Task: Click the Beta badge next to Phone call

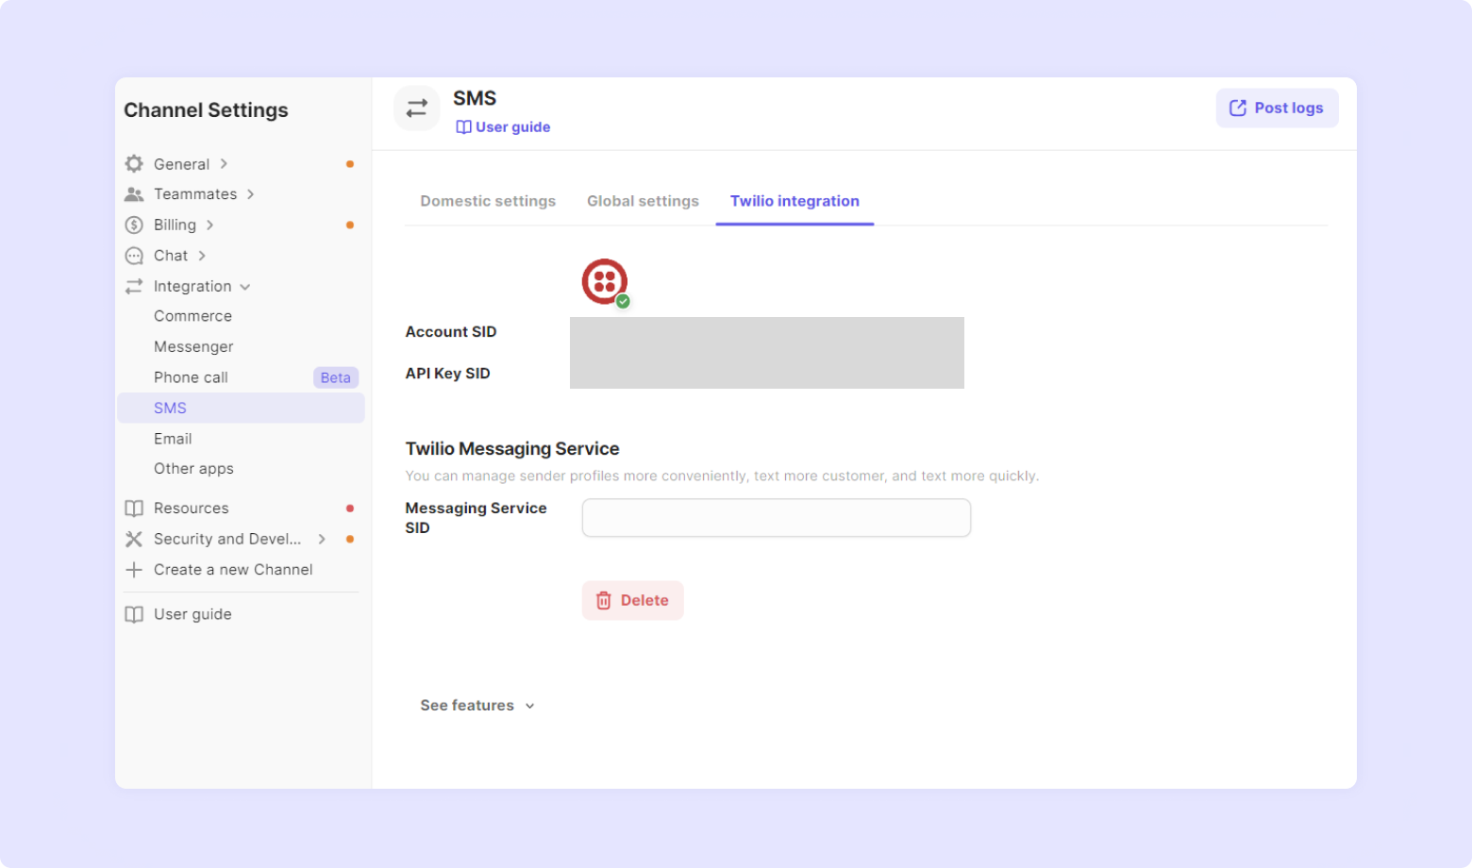Action: 335,377
